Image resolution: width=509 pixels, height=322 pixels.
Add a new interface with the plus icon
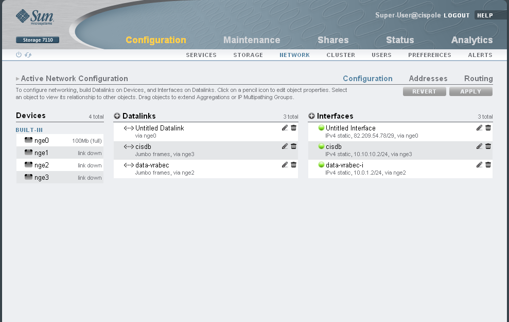click(x=312, y=116)
